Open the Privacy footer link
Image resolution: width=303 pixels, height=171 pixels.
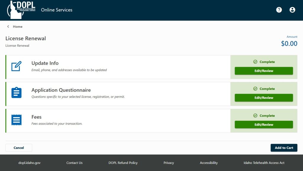[169, 163]
